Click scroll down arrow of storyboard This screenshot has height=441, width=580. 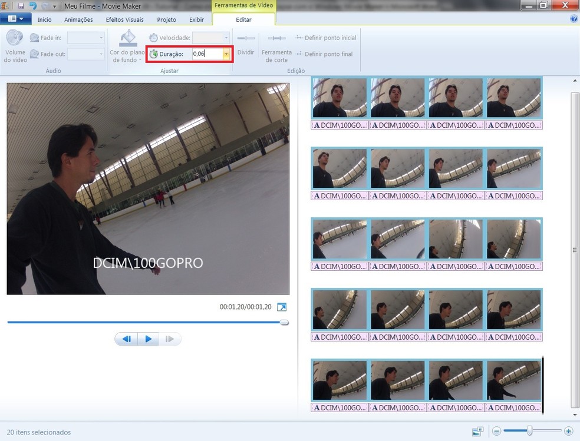tap(575, 415)
